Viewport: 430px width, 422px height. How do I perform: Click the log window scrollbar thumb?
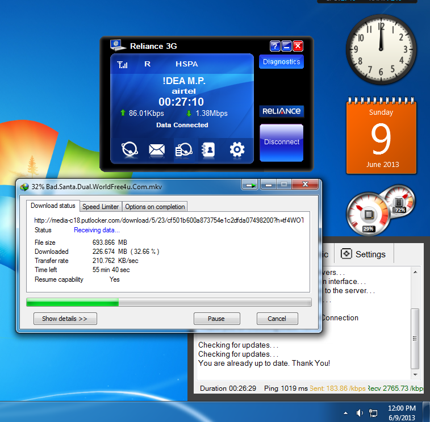click(x=415, y=339)
